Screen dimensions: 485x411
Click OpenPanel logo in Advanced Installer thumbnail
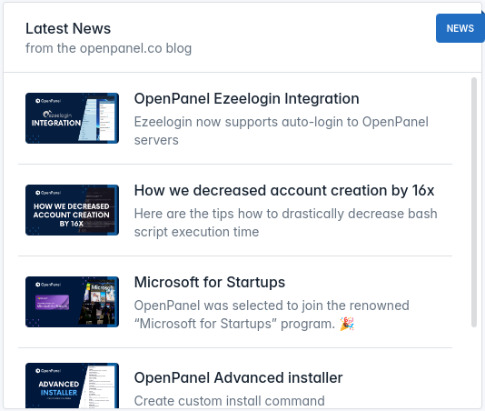48,370
